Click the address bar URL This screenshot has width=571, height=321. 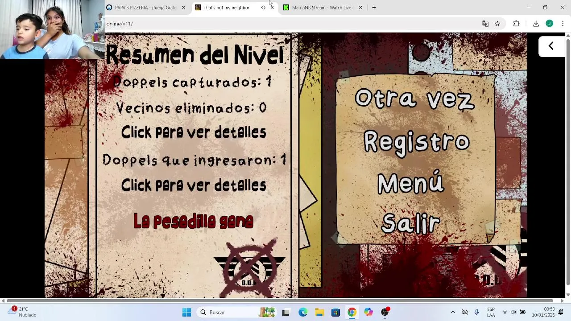[119, 24]
